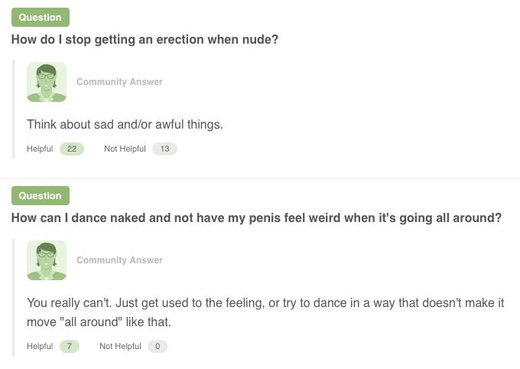Select the second Community Answer label

[119, 260]
